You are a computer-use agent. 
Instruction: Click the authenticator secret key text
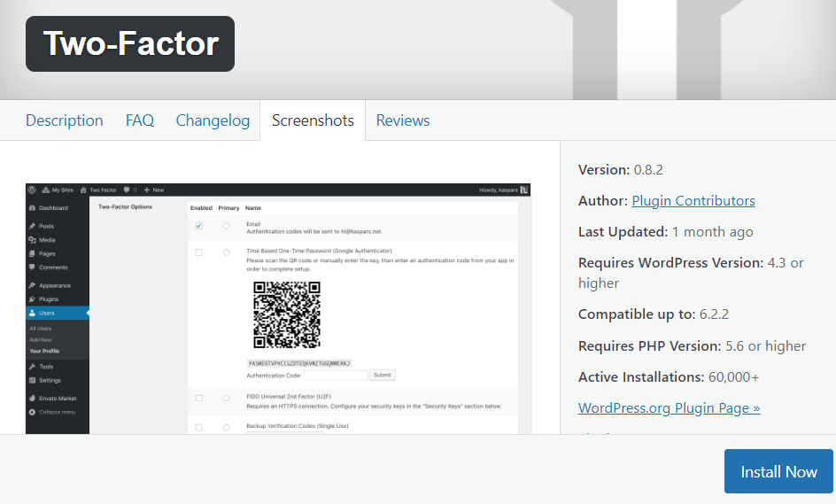point(299,363)
